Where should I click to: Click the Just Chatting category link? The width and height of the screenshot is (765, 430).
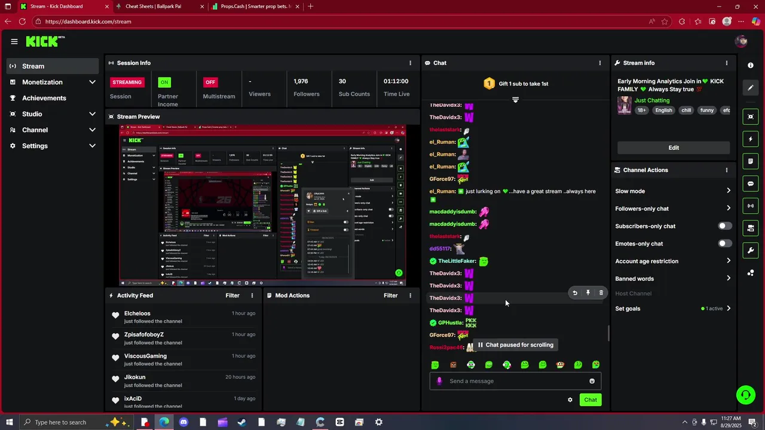tap(652, 100)
